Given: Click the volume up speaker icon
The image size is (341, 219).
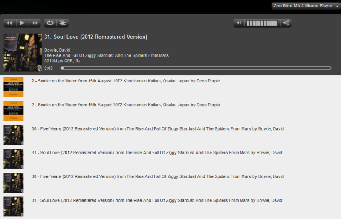Looking at the screenshot, I should coord(286,23).
